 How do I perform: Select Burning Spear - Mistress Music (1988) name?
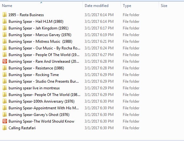(x=40, y=42)
